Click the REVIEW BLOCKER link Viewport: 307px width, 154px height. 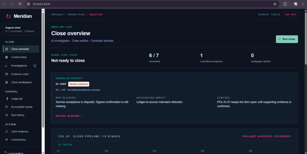coord(69,116)
